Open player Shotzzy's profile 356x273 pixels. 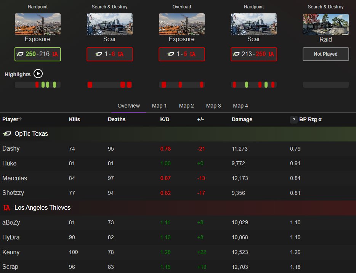(x=13, y=193)
